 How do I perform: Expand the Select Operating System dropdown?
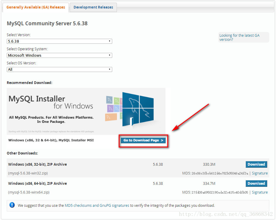point(59,56)
